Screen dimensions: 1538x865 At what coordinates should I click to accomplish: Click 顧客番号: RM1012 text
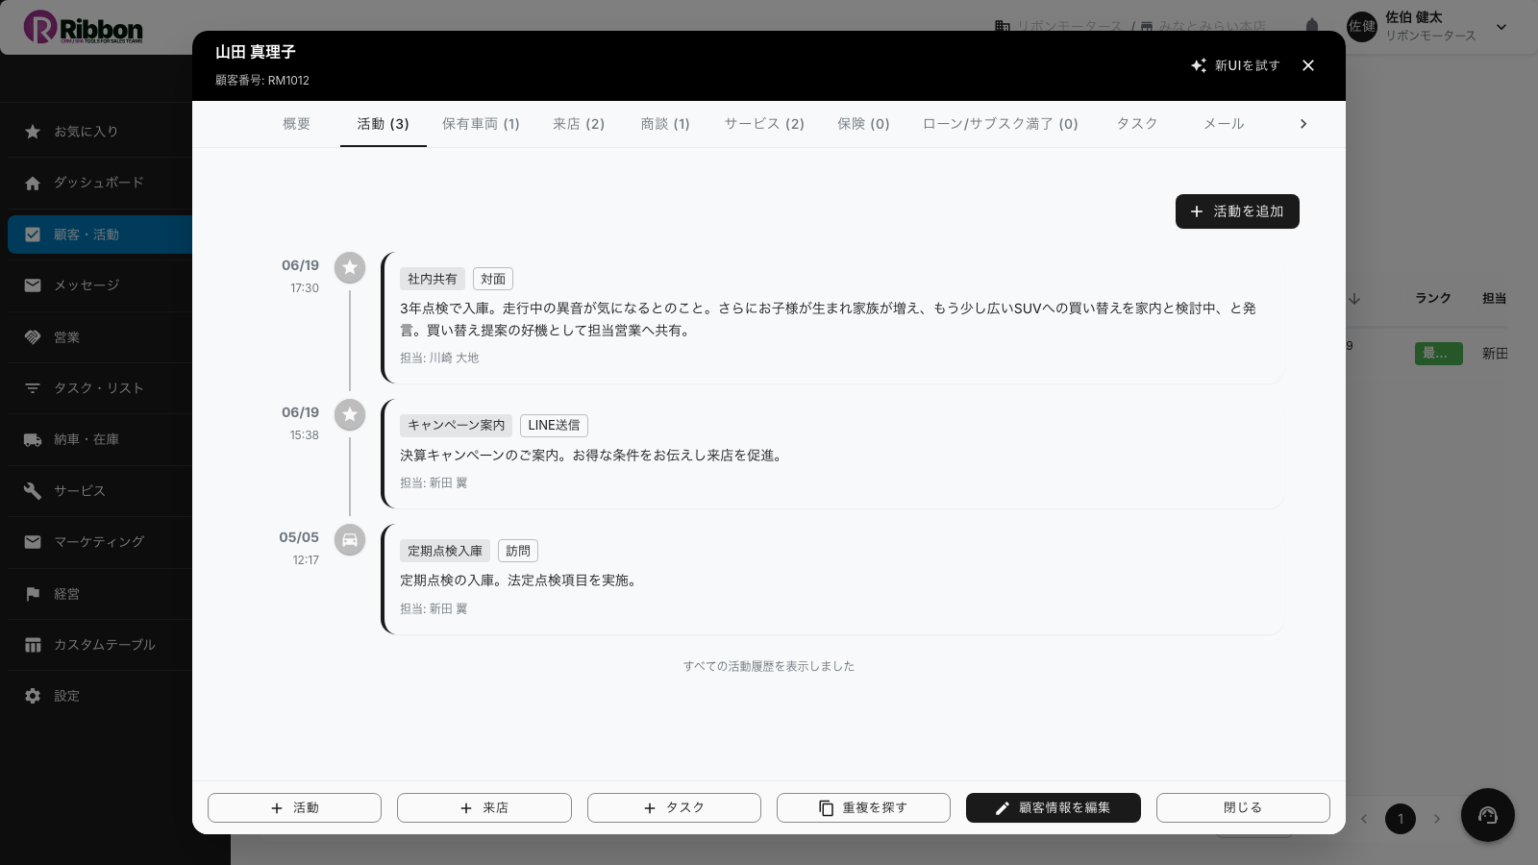(262, 81)
